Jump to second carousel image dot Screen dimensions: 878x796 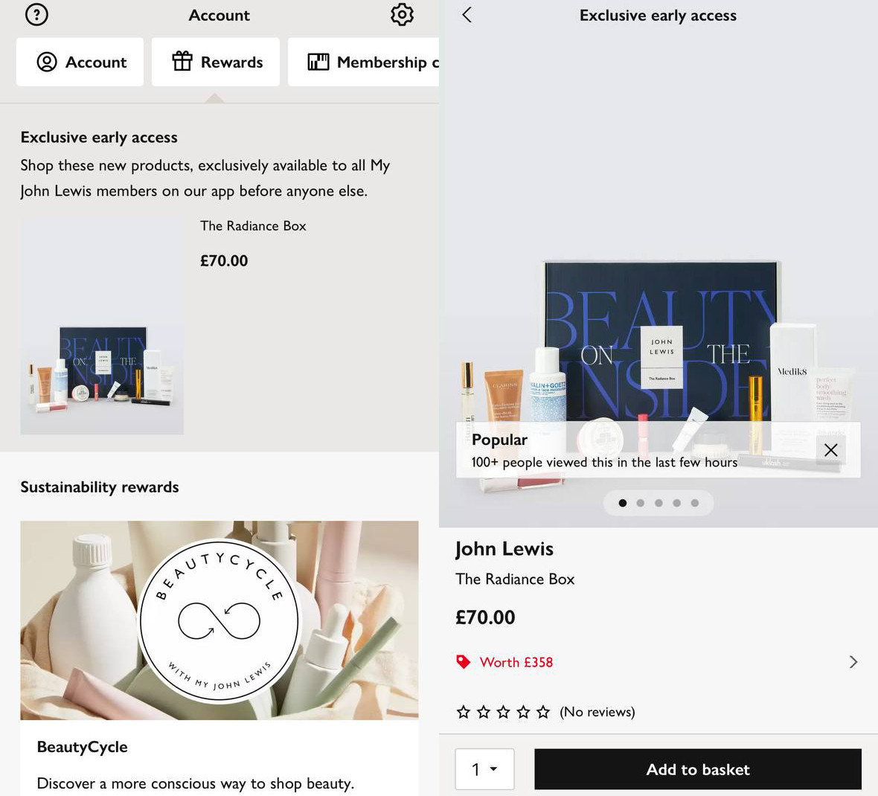pos(641,503)
